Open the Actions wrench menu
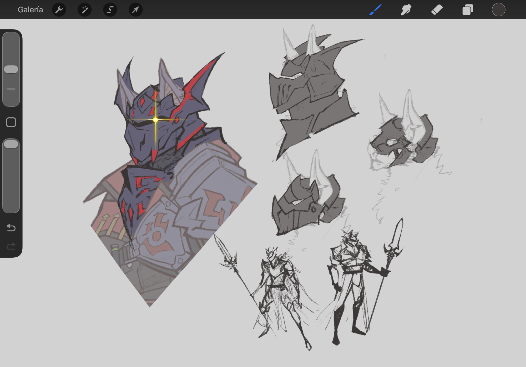The image size is (526, 367). point(59,10)
